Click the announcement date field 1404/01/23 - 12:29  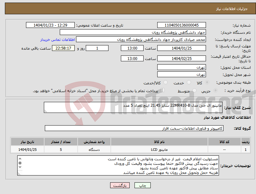(x=50, y=25)
